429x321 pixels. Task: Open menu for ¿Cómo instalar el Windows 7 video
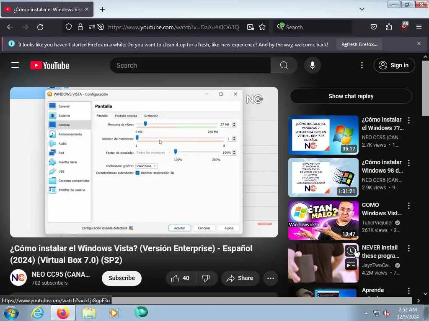point(409,120)
